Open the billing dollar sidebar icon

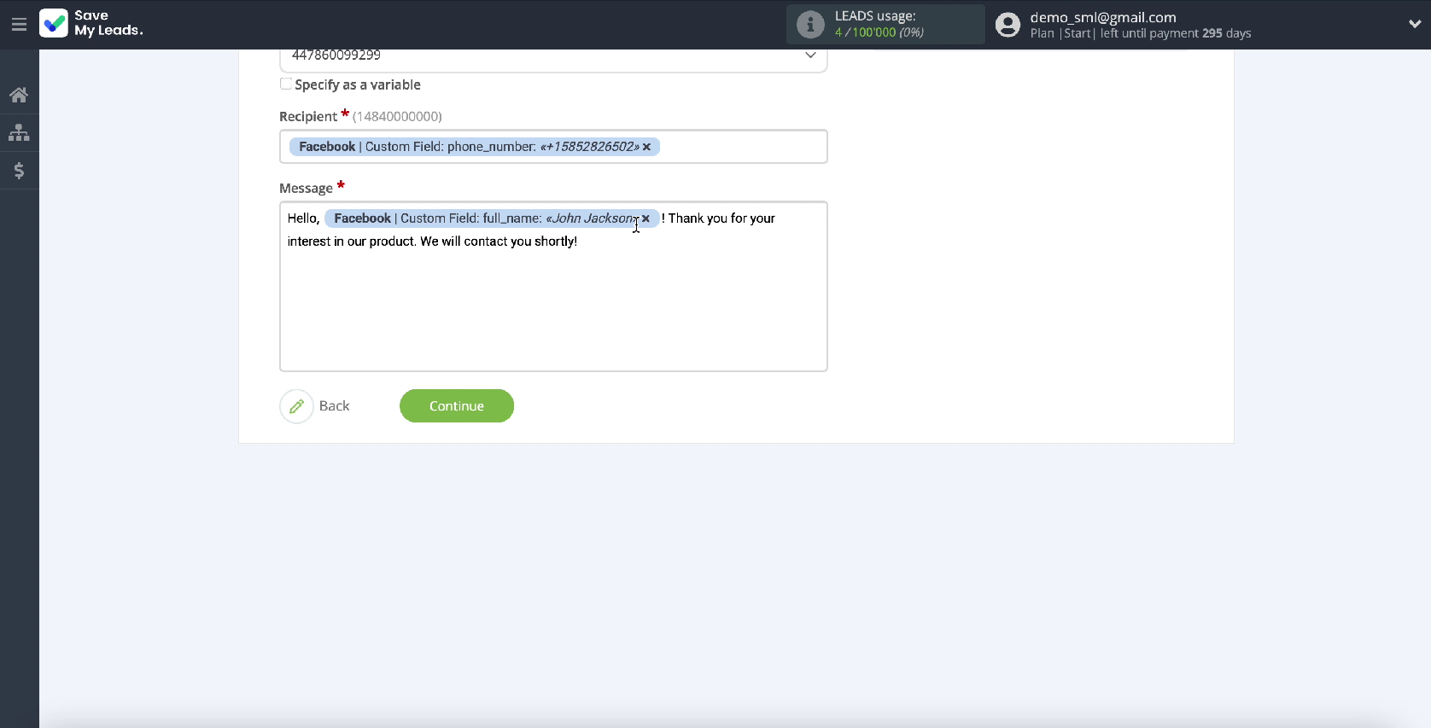(x=19, y=171)
